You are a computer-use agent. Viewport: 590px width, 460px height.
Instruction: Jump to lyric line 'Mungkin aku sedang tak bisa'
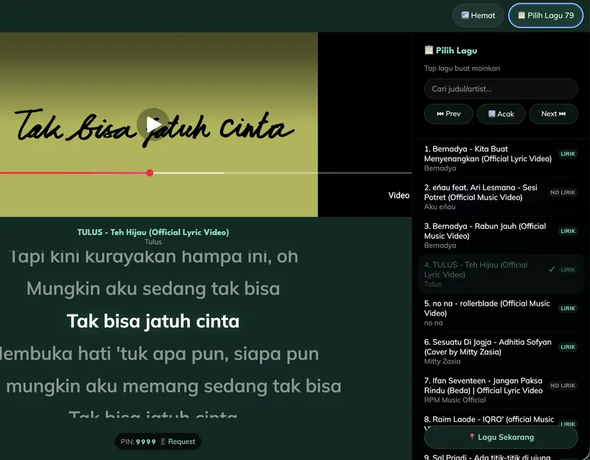pos(153,289)
